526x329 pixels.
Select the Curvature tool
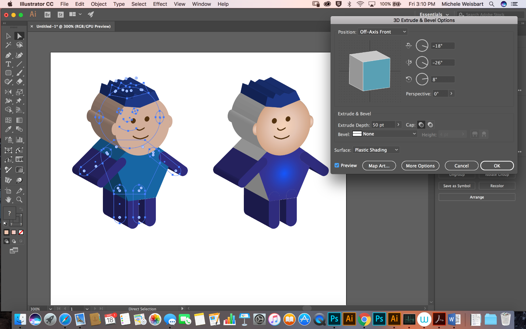(19, 55)
